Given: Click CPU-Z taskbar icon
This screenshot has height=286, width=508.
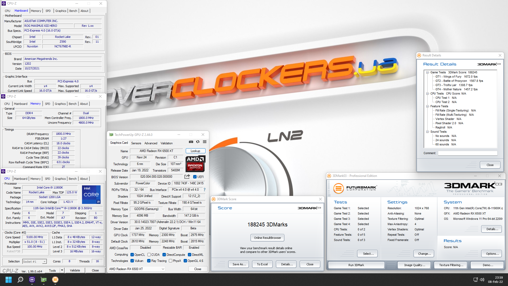Looking at the screenshot, I should [x=32, y=280].
